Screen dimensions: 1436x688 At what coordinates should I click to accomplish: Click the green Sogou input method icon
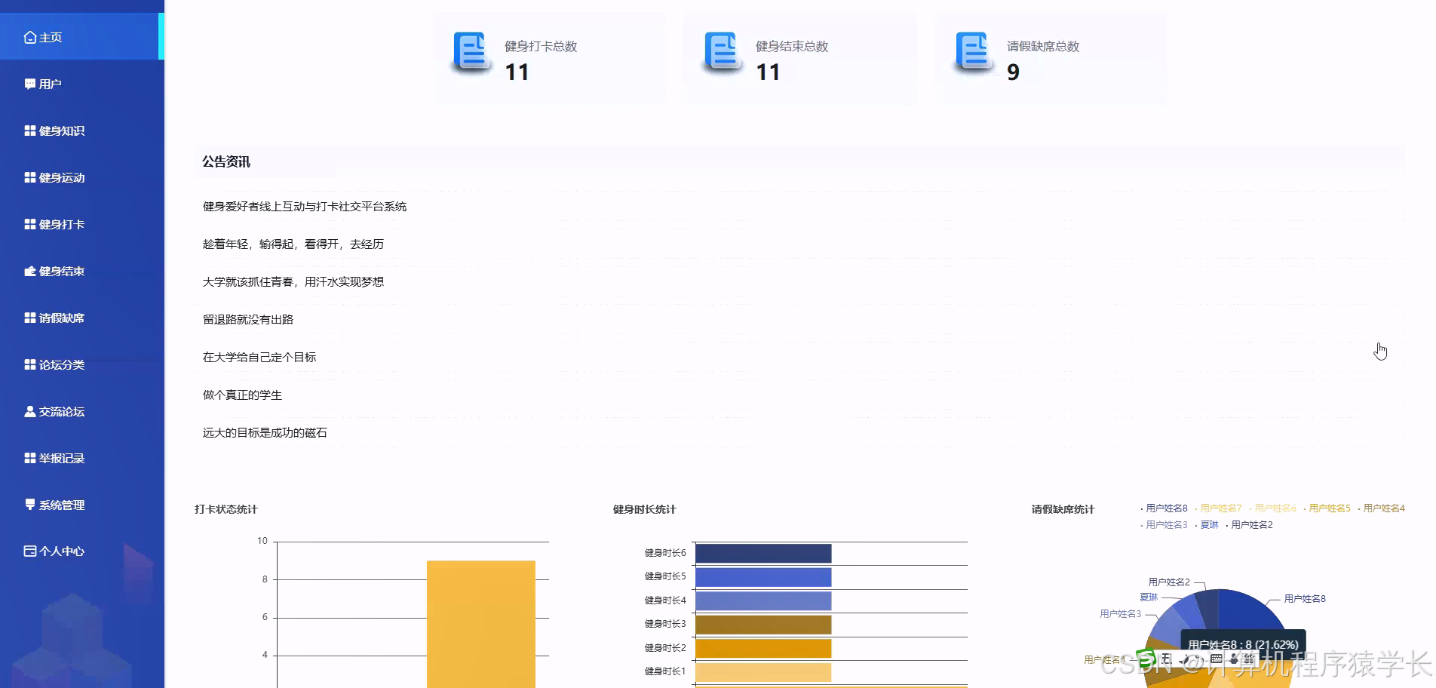(x=1146, y=659)
